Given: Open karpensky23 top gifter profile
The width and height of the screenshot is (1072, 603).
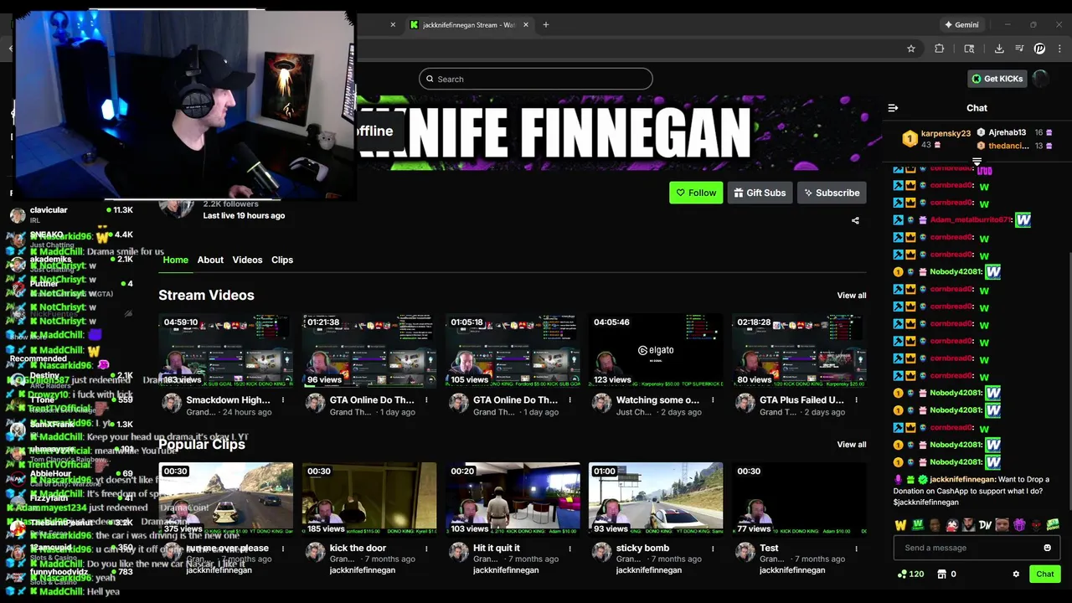Looking at the screenshot, I should [x=946, y=133].
